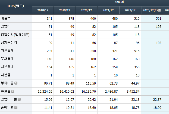
Task: Click the 매출액 value 341
Action: pyautogui.click(x=49, y=19)
